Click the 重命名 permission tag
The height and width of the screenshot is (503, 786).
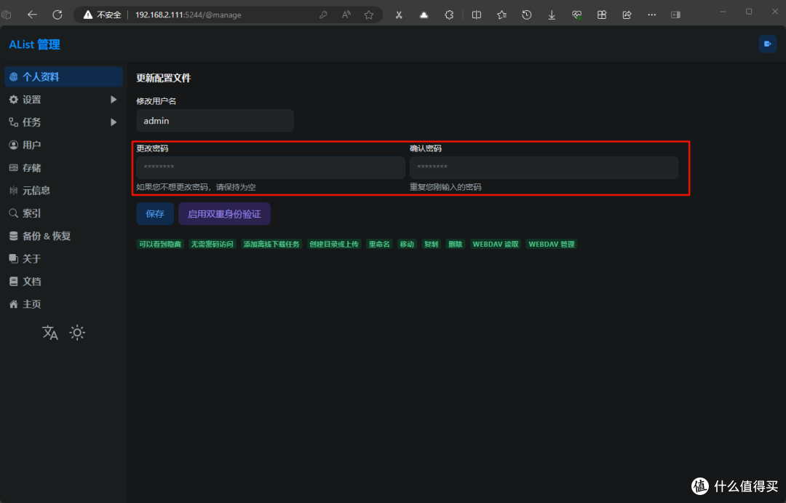point(379,245)
